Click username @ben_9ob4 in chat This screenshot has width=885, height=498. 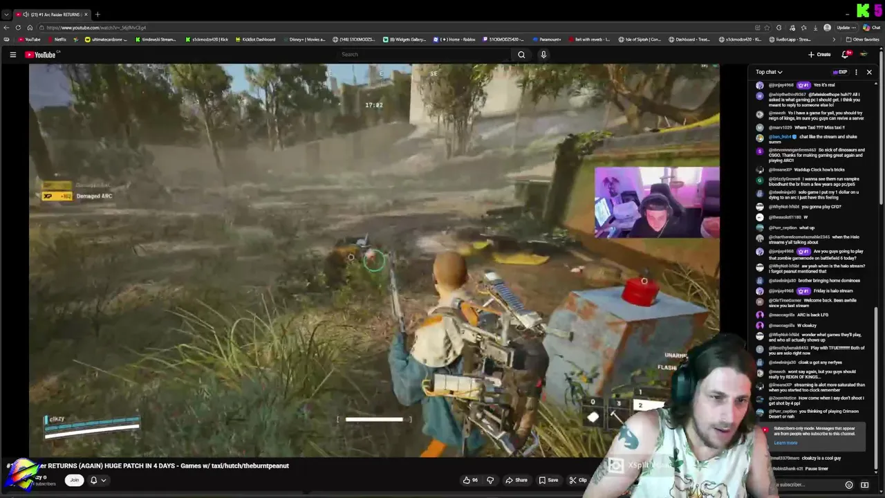(780, 137)
